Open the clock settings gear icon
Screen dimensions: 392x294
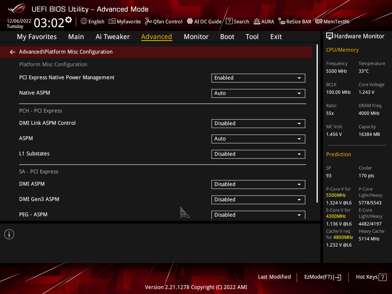coord(69,20)
